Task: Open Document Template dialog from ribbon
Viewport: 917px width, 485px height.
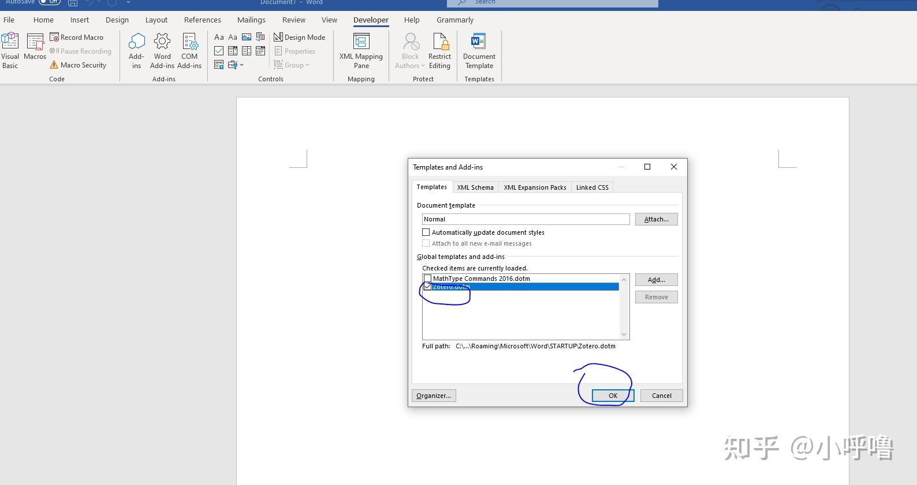Action: (479, 51)
